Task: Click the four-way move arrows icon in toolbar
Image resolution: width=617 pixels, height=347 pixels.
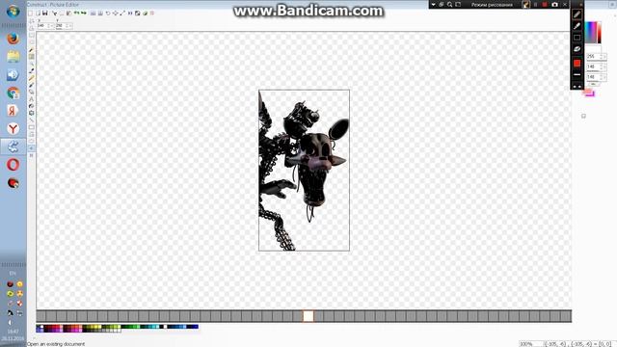Action: click(x=116, y=13)
